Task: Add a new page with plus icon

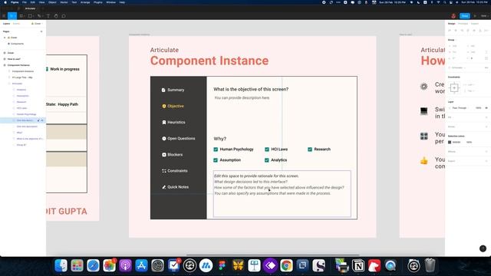Action: [x=41, y=31]
